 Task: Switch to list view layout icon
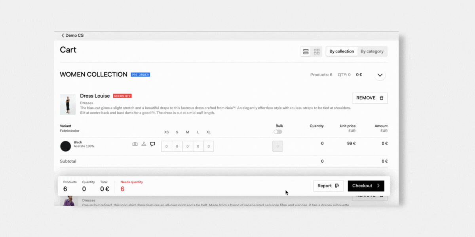pyautogui.click(x=306, y=51)
